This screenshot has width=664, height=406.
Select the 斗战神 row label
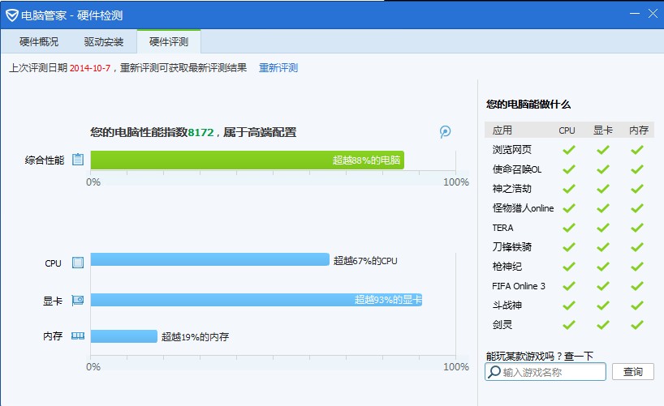coord(507,306)
